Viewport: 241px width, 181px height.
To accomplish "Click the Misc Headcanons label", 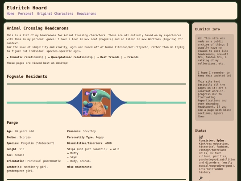I will point(79,167).
